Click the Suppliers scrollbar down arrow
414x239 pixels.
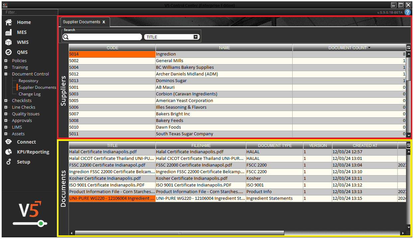[x=409, y=135]
